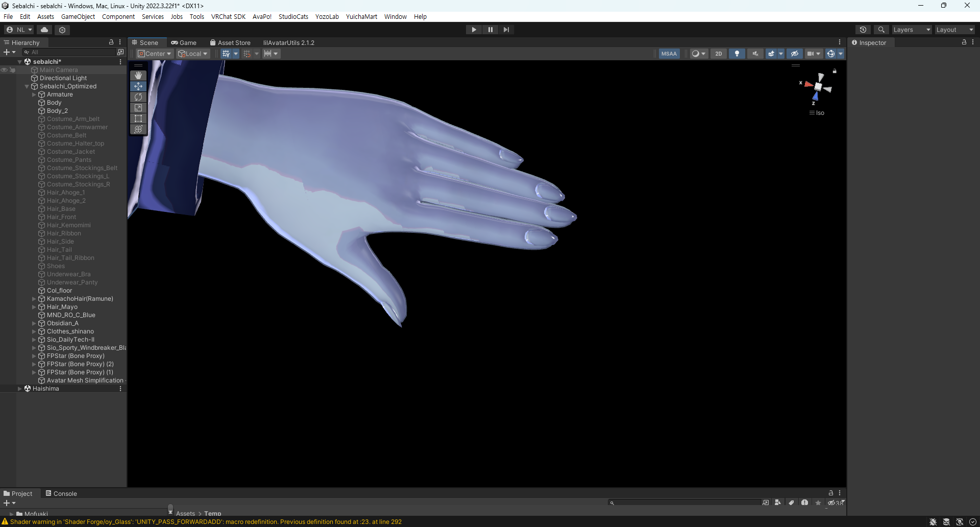
Task: Select the combined Transform tool
Action: pos(138,129)
